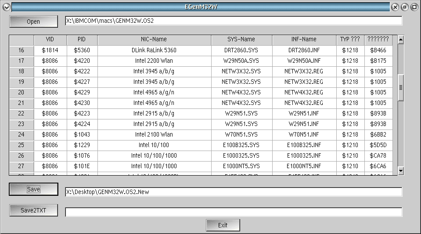Click the save destination path field
Viewport: 421px width, 234px height.
coord(233,192)
